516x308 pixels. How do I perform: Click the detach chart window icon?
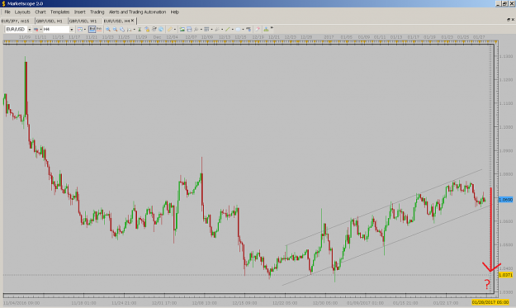509,20
